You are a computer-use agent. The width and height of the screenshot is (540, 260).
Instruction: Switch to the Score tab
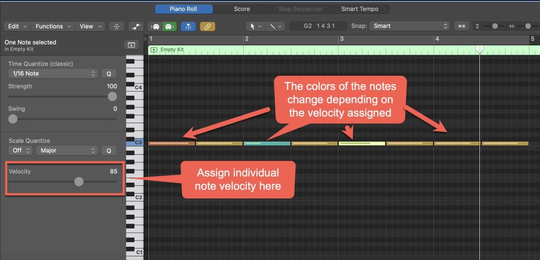(x=242, y=9)
